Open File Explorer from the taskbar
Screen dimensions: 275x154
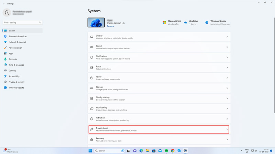tap(147, 151)
